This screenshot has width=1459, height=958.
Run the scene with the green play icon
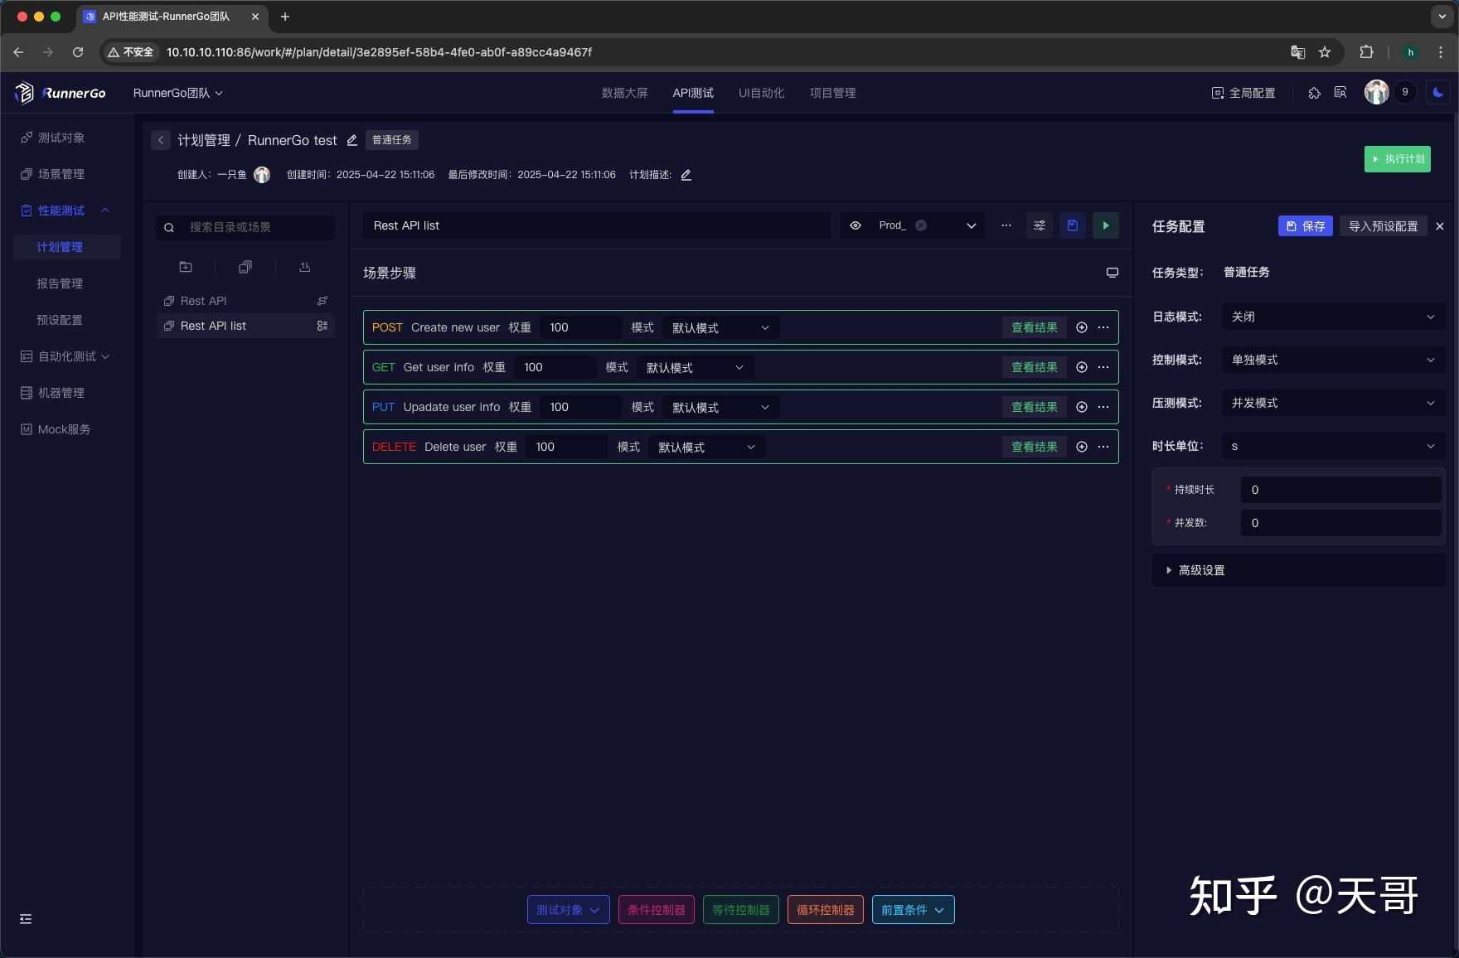(1105, 225)
